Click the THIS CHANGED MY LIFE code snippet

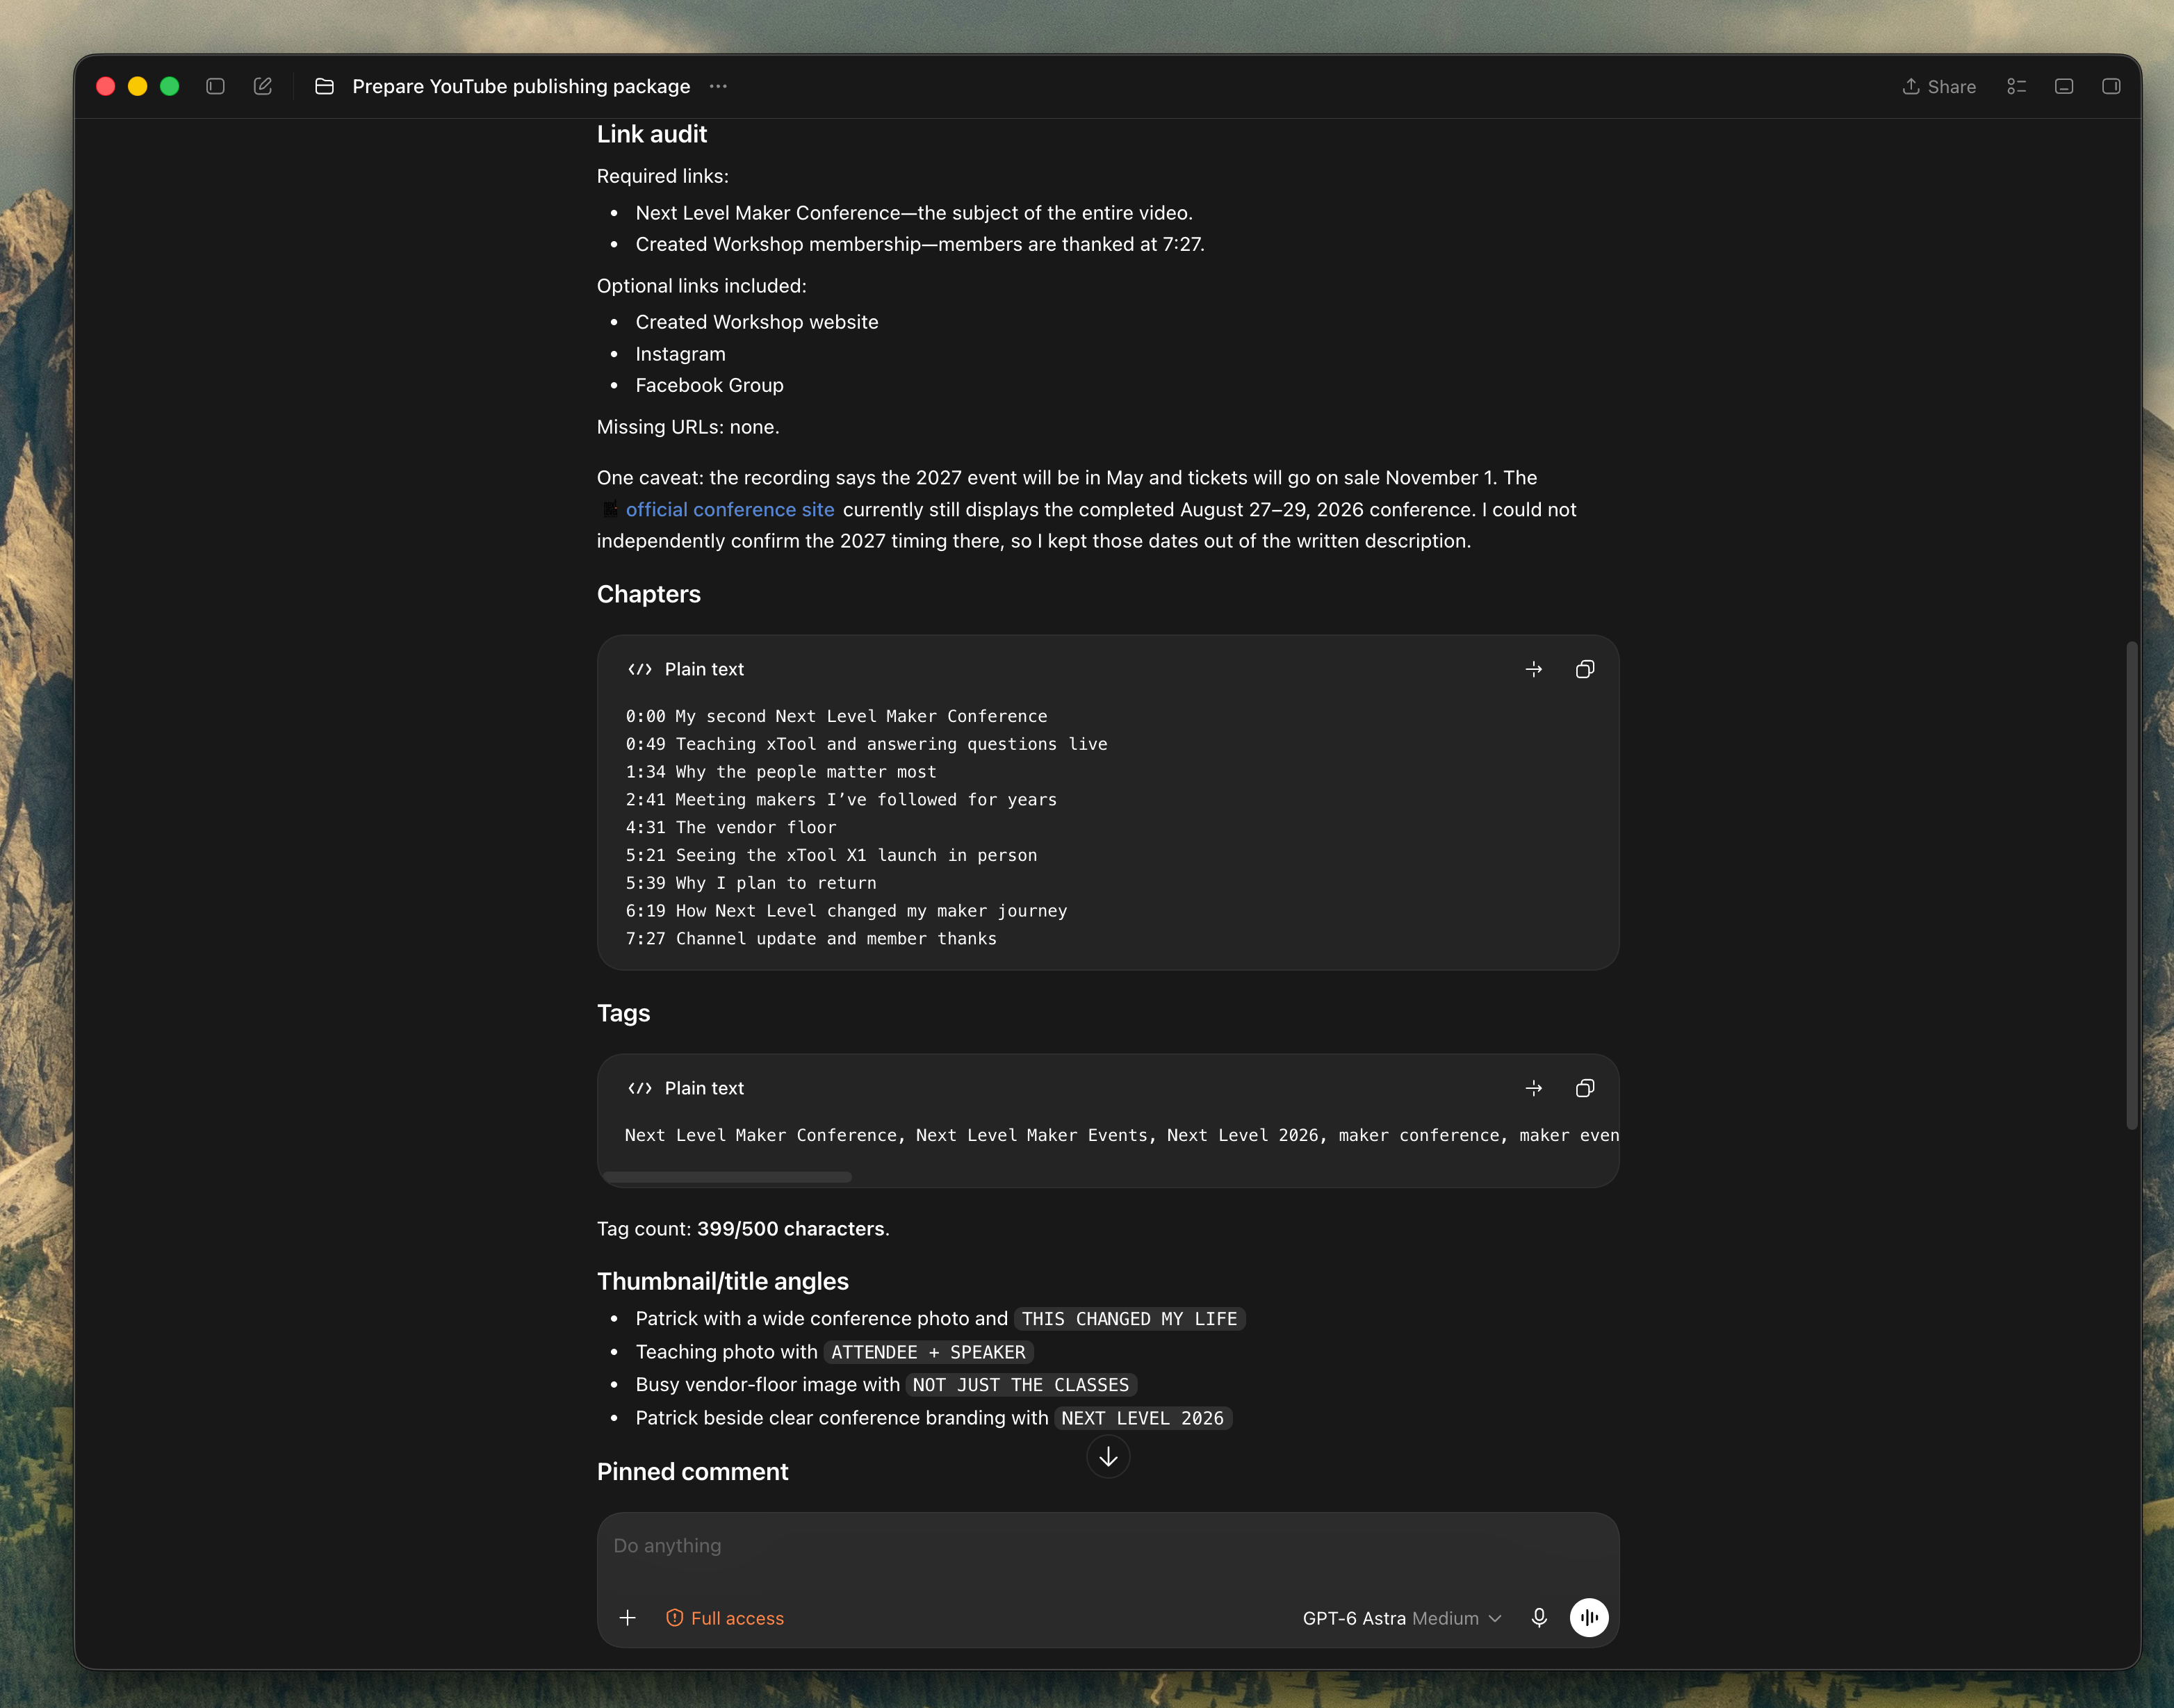[x=1129, y=1319]
